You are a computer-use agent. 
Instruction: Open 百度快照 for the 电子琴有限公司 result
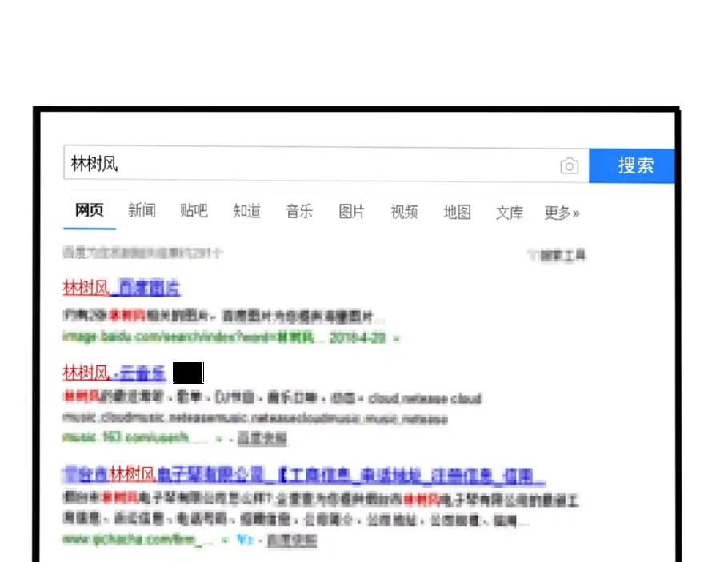[292, 540]
